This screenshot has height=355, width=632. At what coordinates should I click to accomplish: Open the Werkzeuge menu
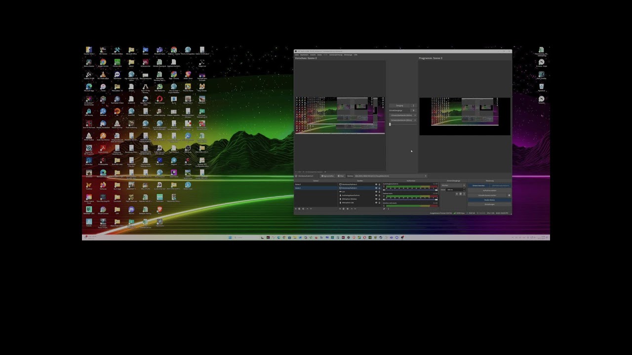[348, 55]
